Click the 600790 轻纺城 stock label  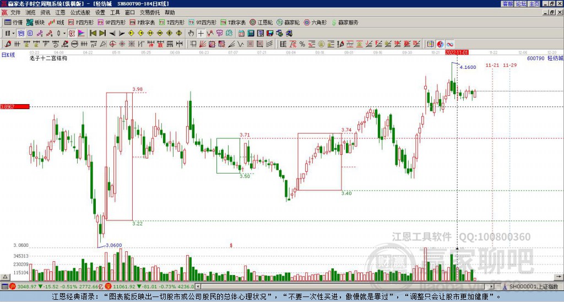545,58
